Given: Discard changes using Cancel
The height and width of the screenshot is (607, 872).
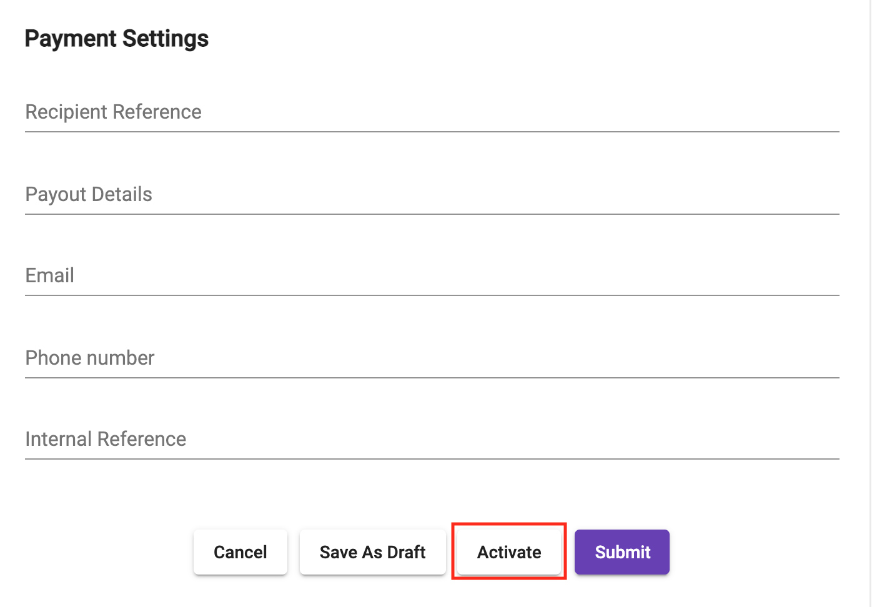Looking at the screenshot, I should coord(240,552).
